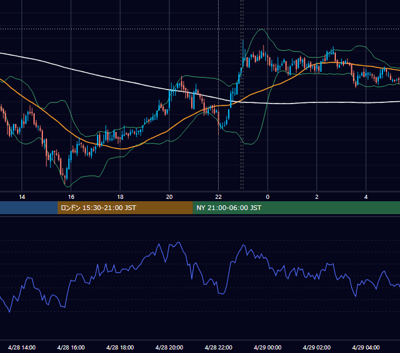Click the 4/28 18:00 date label
The height and width of the screenshot is (353, 400).
[120, 347]
